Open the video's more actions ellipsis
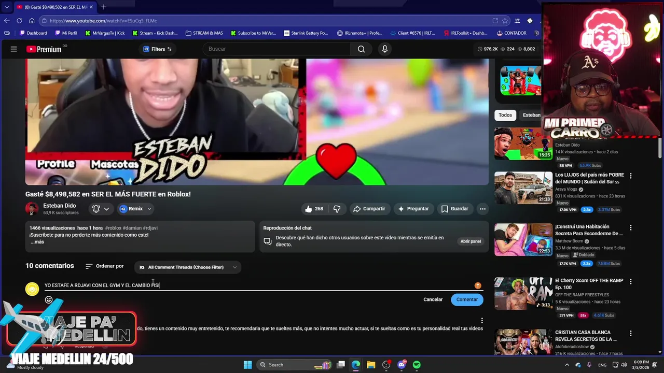This screenshot has width=664, height=373. [x=482, y=209]
